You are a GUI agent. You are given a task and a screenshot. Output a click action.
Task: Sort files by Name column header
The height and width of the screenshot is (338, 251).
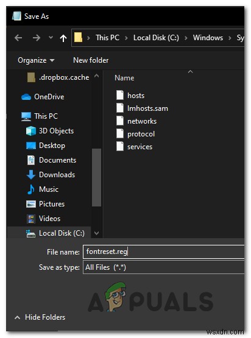click(x=124, y=78)
